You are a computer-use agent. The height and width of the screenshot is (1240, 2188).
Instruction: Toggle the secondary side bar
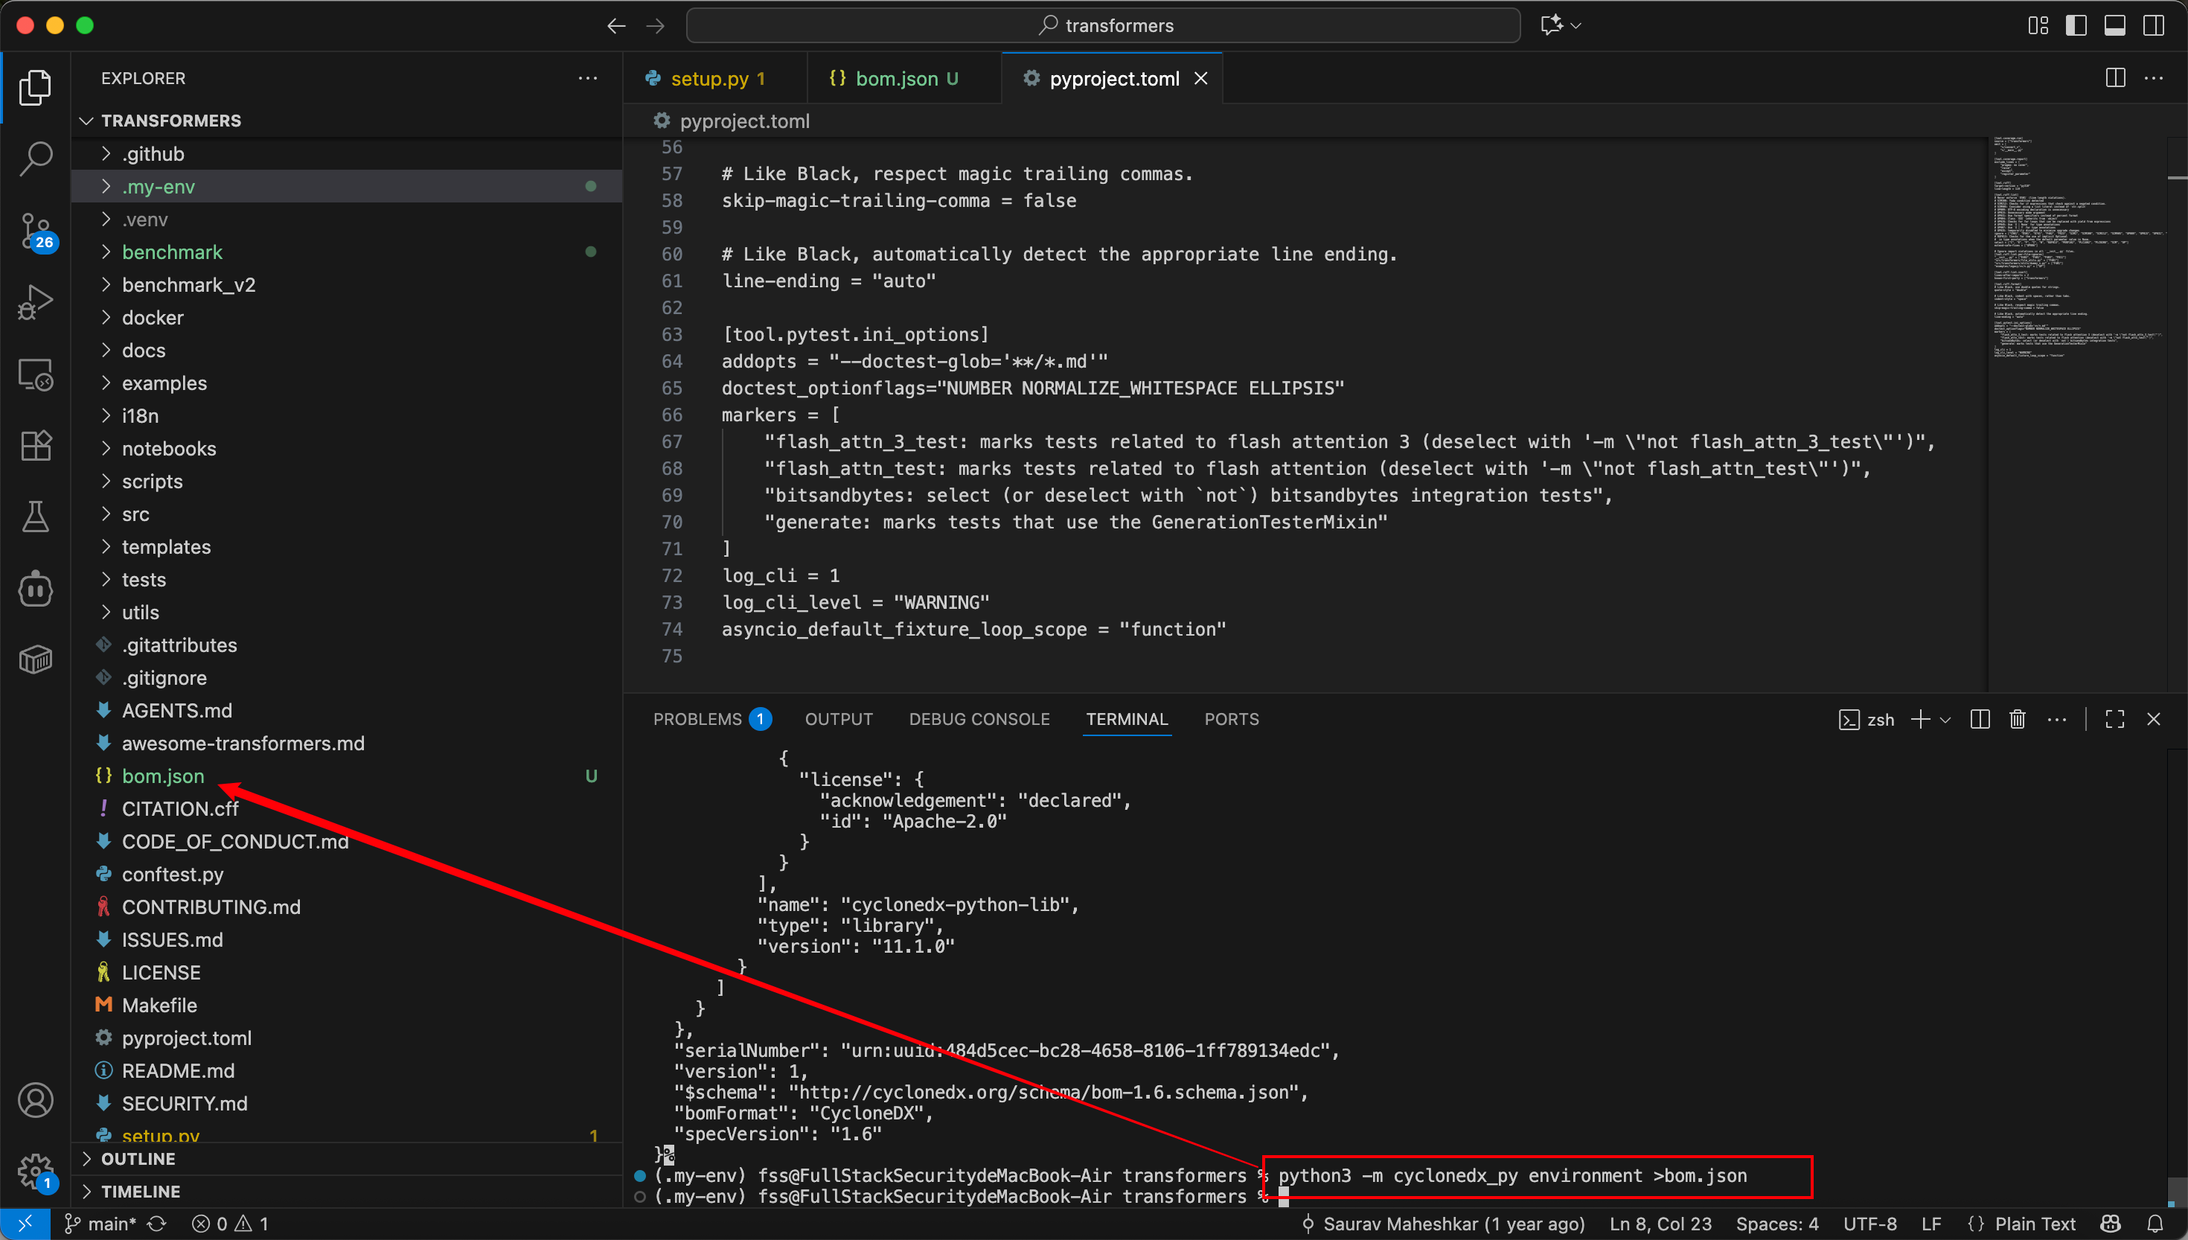[x=2154, y=25]
